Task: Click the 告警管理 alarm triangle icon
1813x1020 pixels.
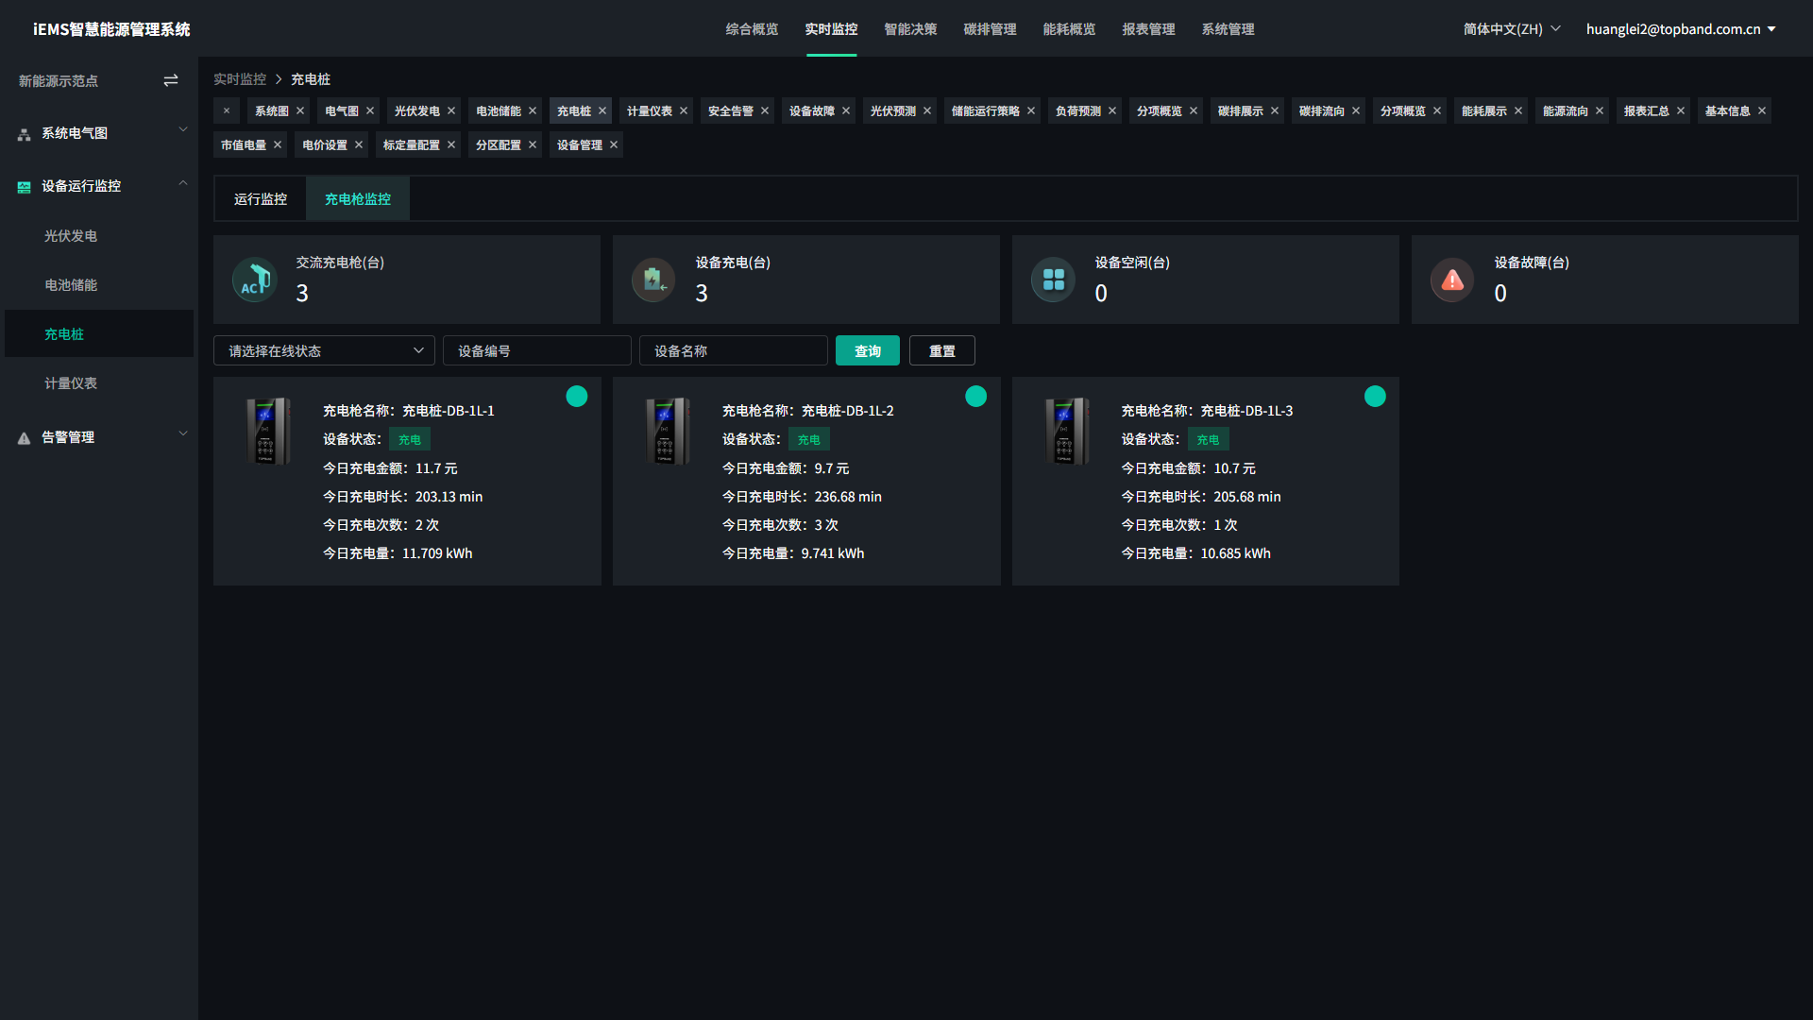Action: [x=24, y=438]
